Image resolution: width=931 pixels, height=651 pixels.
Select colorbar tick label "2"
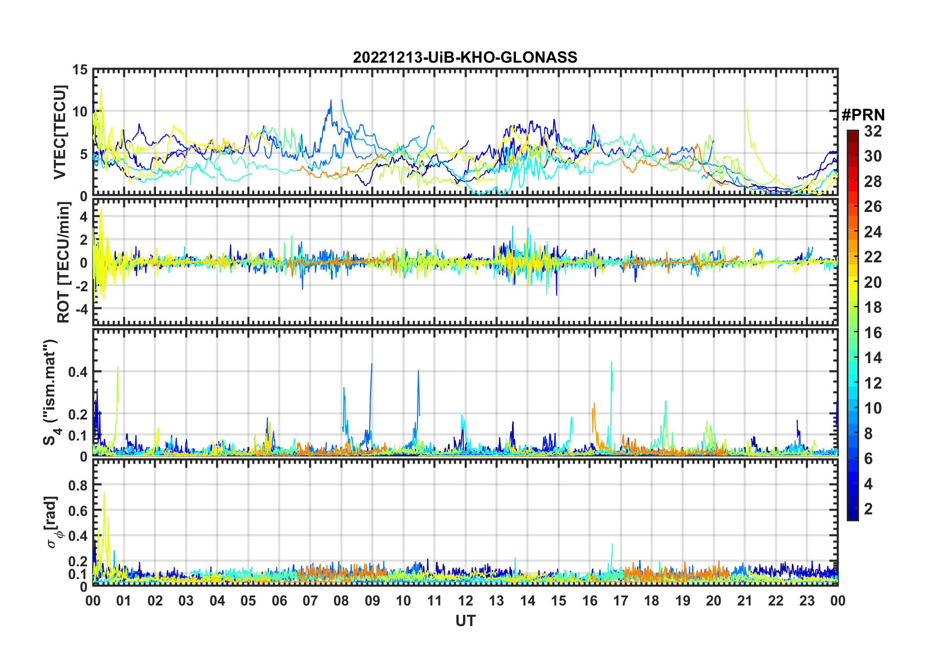pos(869,509)
